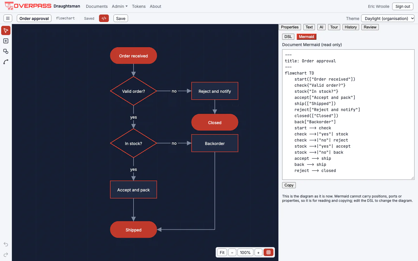Open the Tour tab
418x261 pixels.
tap(334, 27)
